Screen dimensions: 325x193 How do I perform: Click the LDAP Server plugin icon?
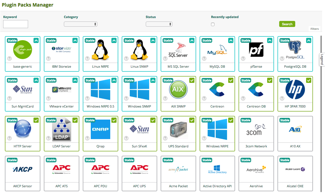point(62,130)
